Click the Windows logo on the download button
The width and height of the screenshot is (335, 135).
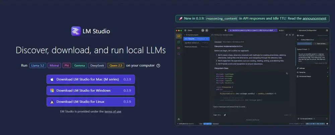(x=52, y=90)
